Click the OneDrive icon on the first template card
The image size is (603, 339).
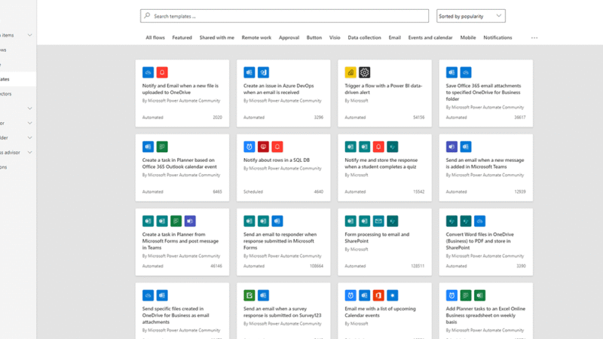point(148,72)
